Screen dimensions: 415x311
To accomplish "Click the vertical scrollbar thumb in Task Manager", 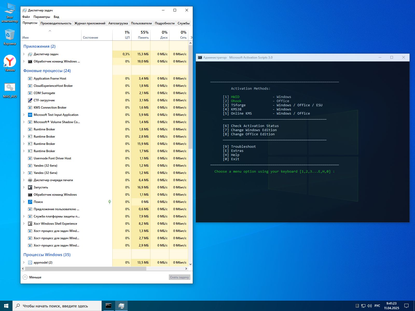I will point(191,97).
